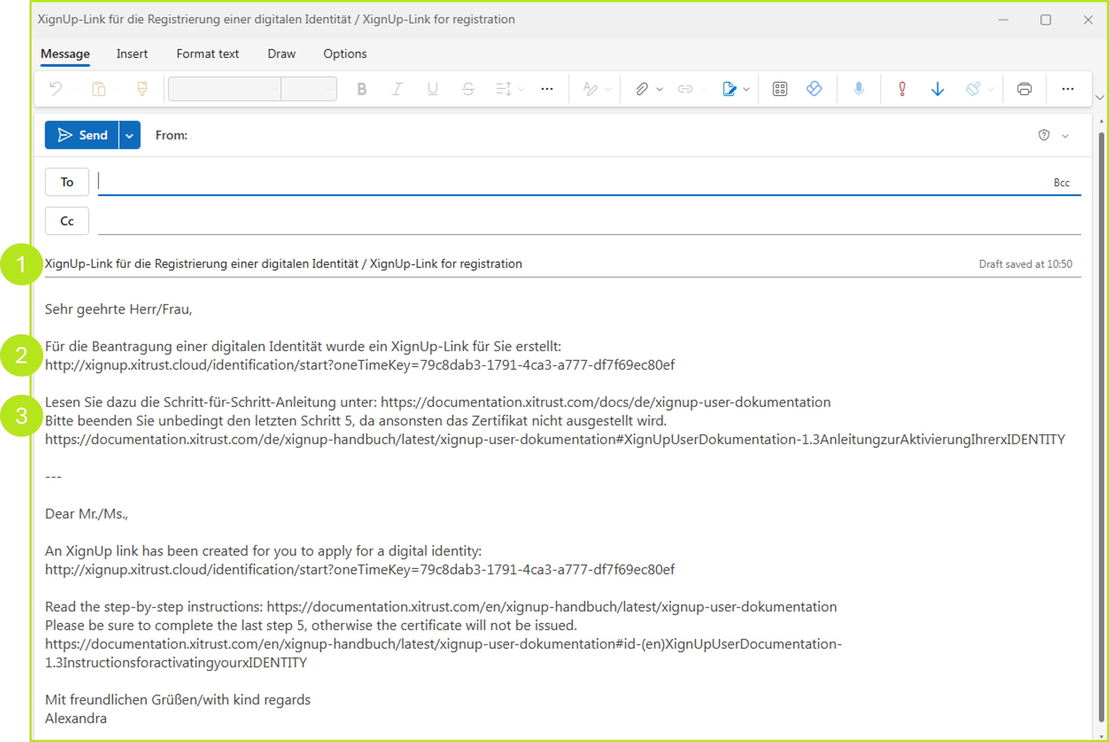Open the paste options chevron
Screen dimensions: 1109x742
click(x=117, y=89)
